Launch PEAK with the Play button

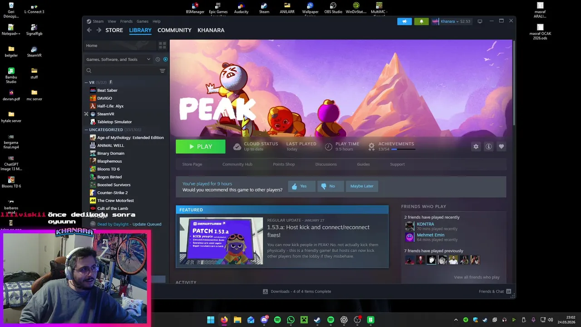click(201, 147)
